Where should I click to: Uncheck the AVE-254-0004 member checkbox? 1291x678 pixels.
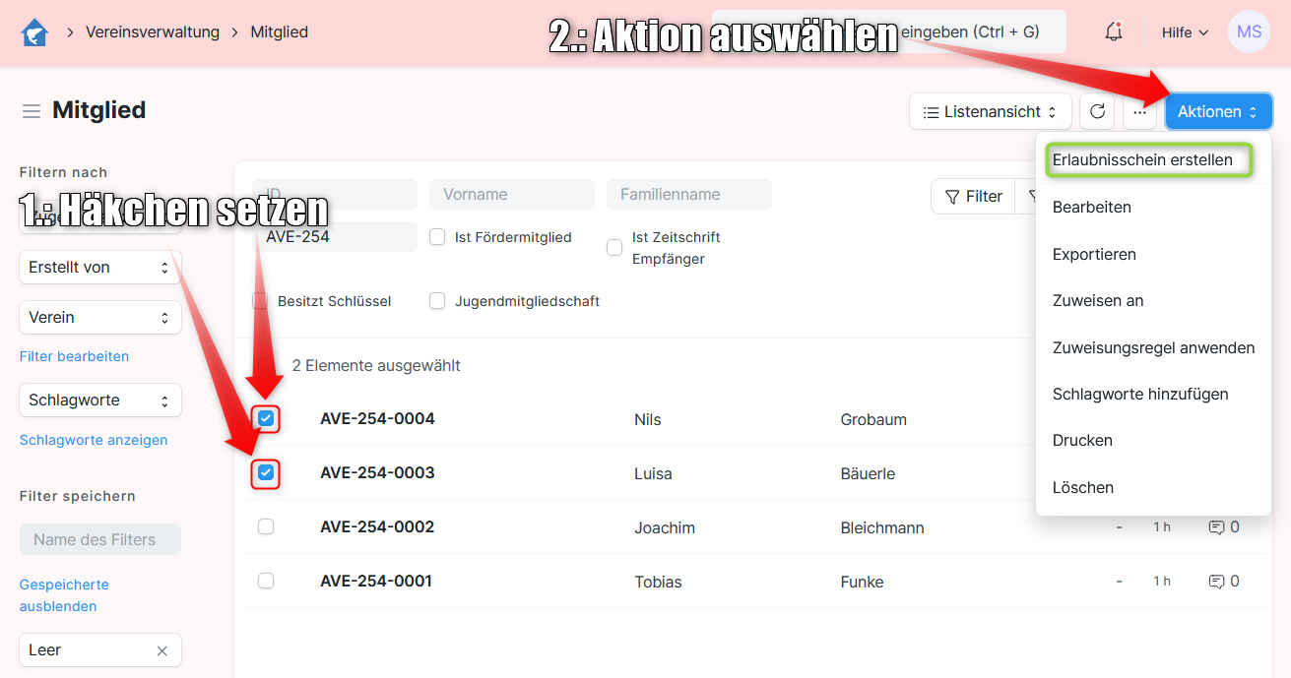click(266, 419)
